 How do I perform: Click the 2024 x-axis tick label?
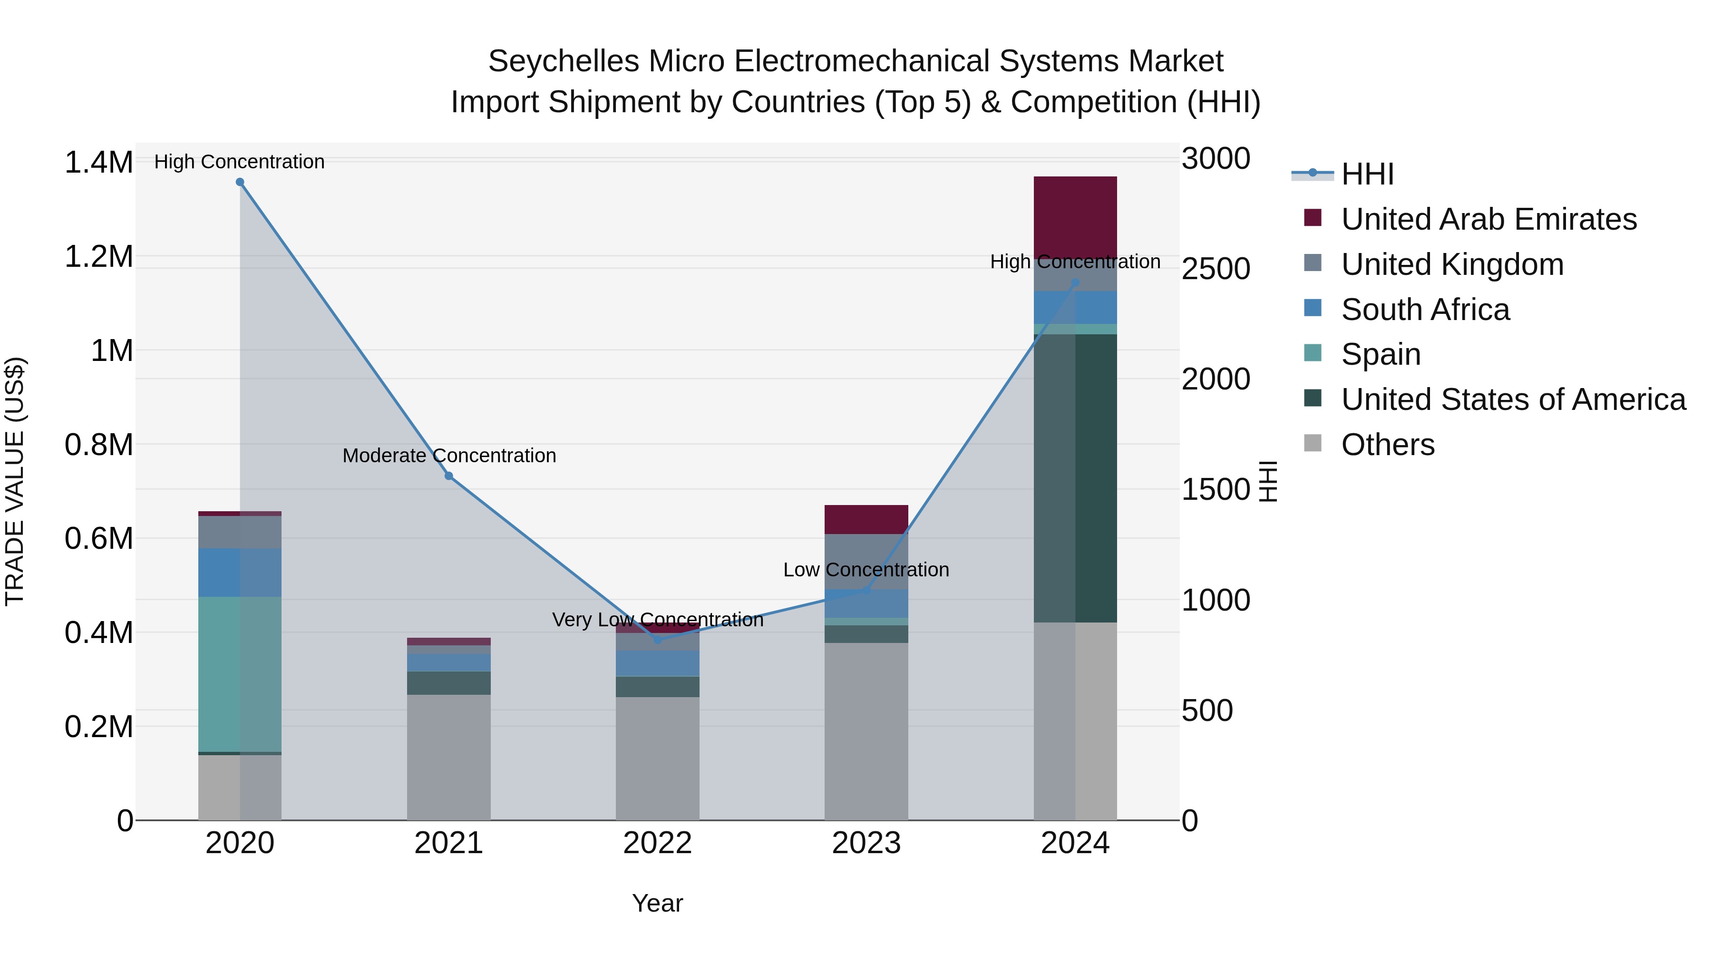pos(1075,843)
